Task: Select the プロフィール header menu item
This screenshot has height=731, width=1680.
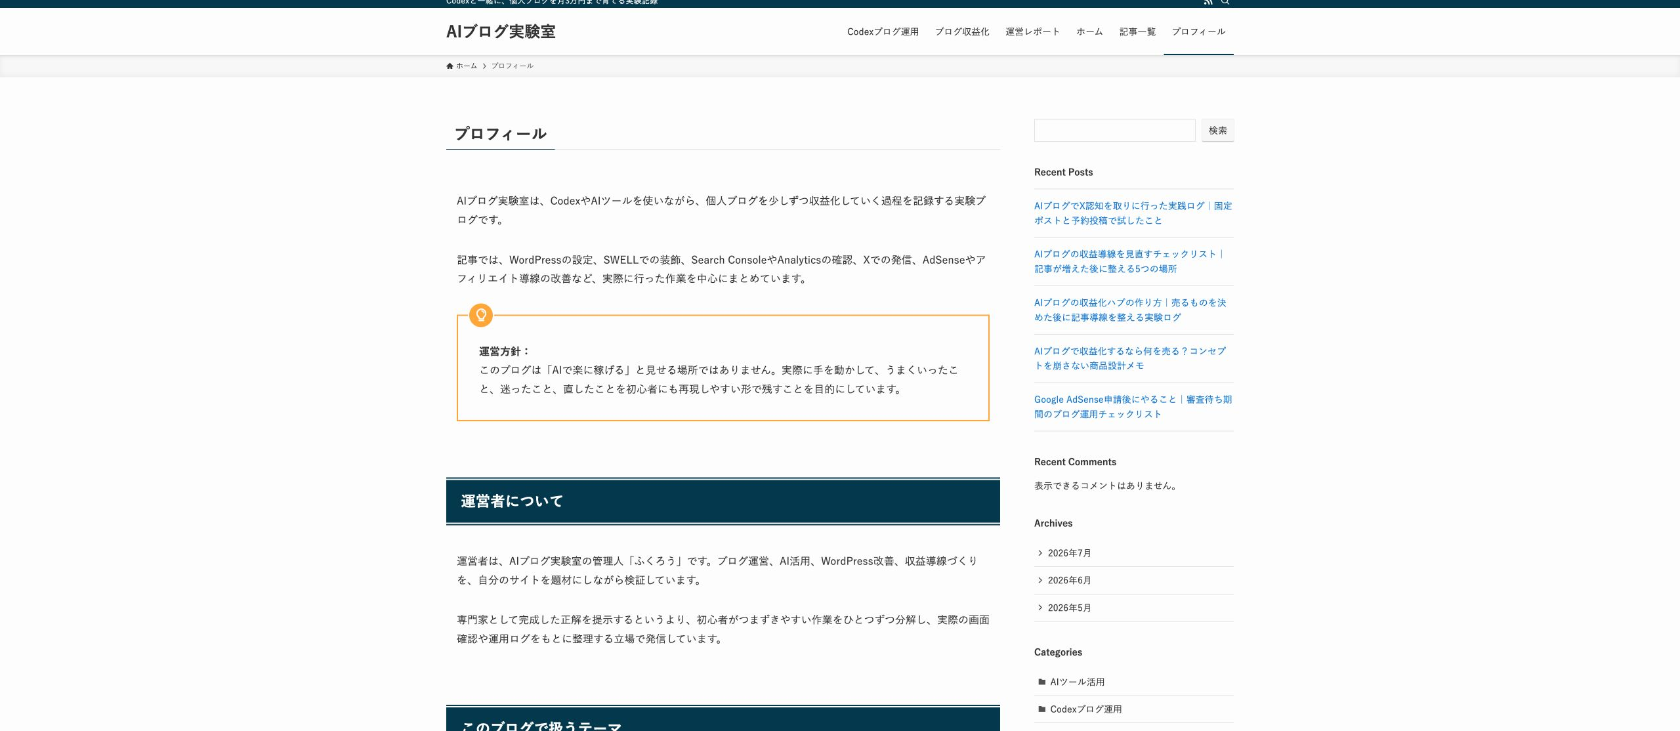Action: tap(1198, 31)
